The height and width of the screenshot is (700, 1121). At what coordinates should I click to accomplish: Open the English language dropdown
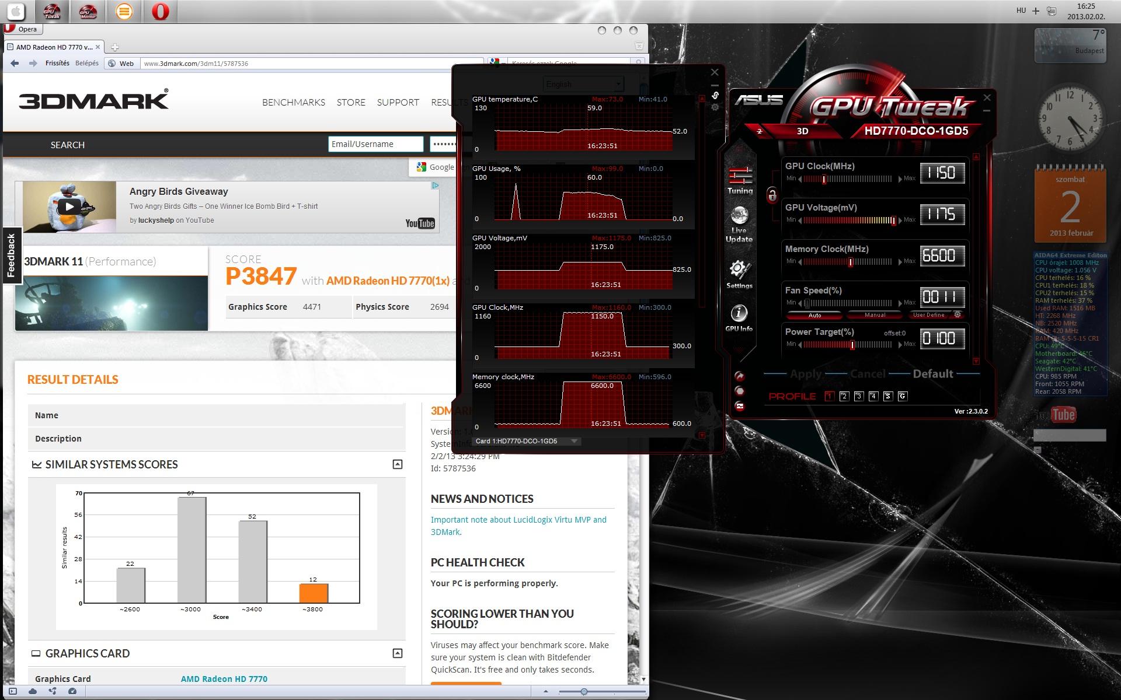tap(583, 84)
